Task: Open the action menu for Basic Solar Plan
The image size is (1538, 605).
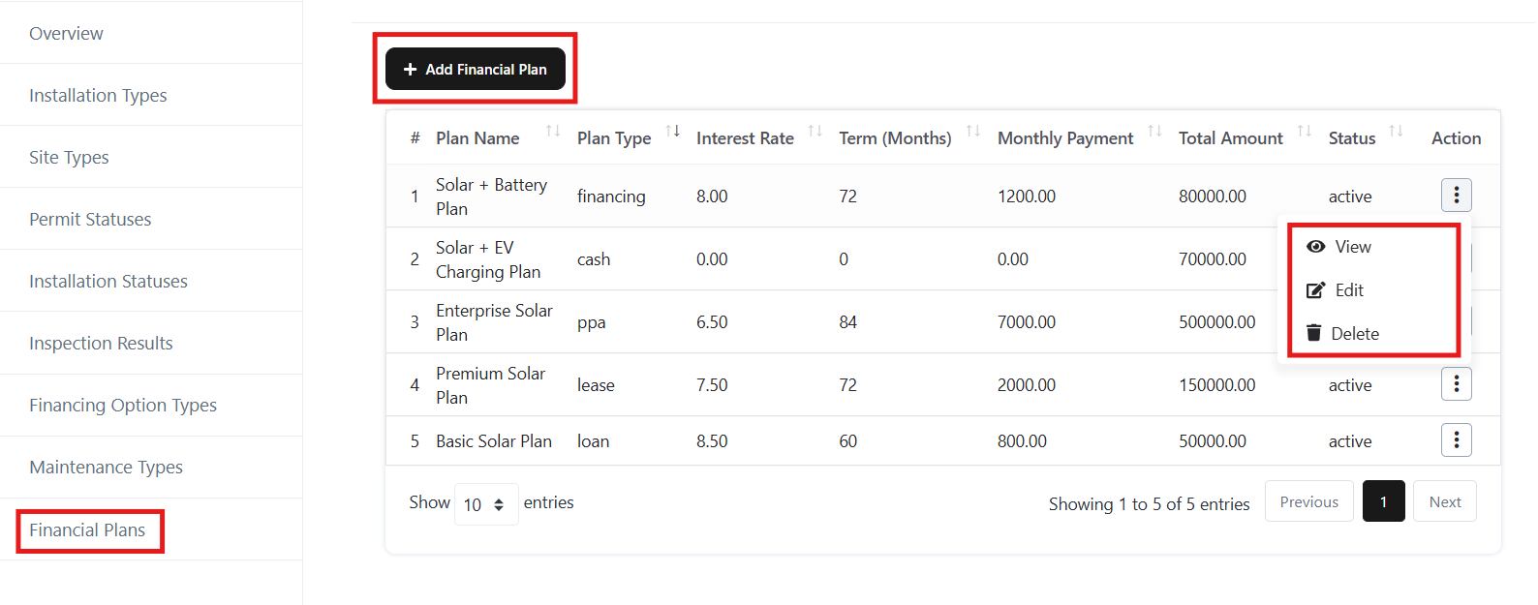Action: [1456, 440]
